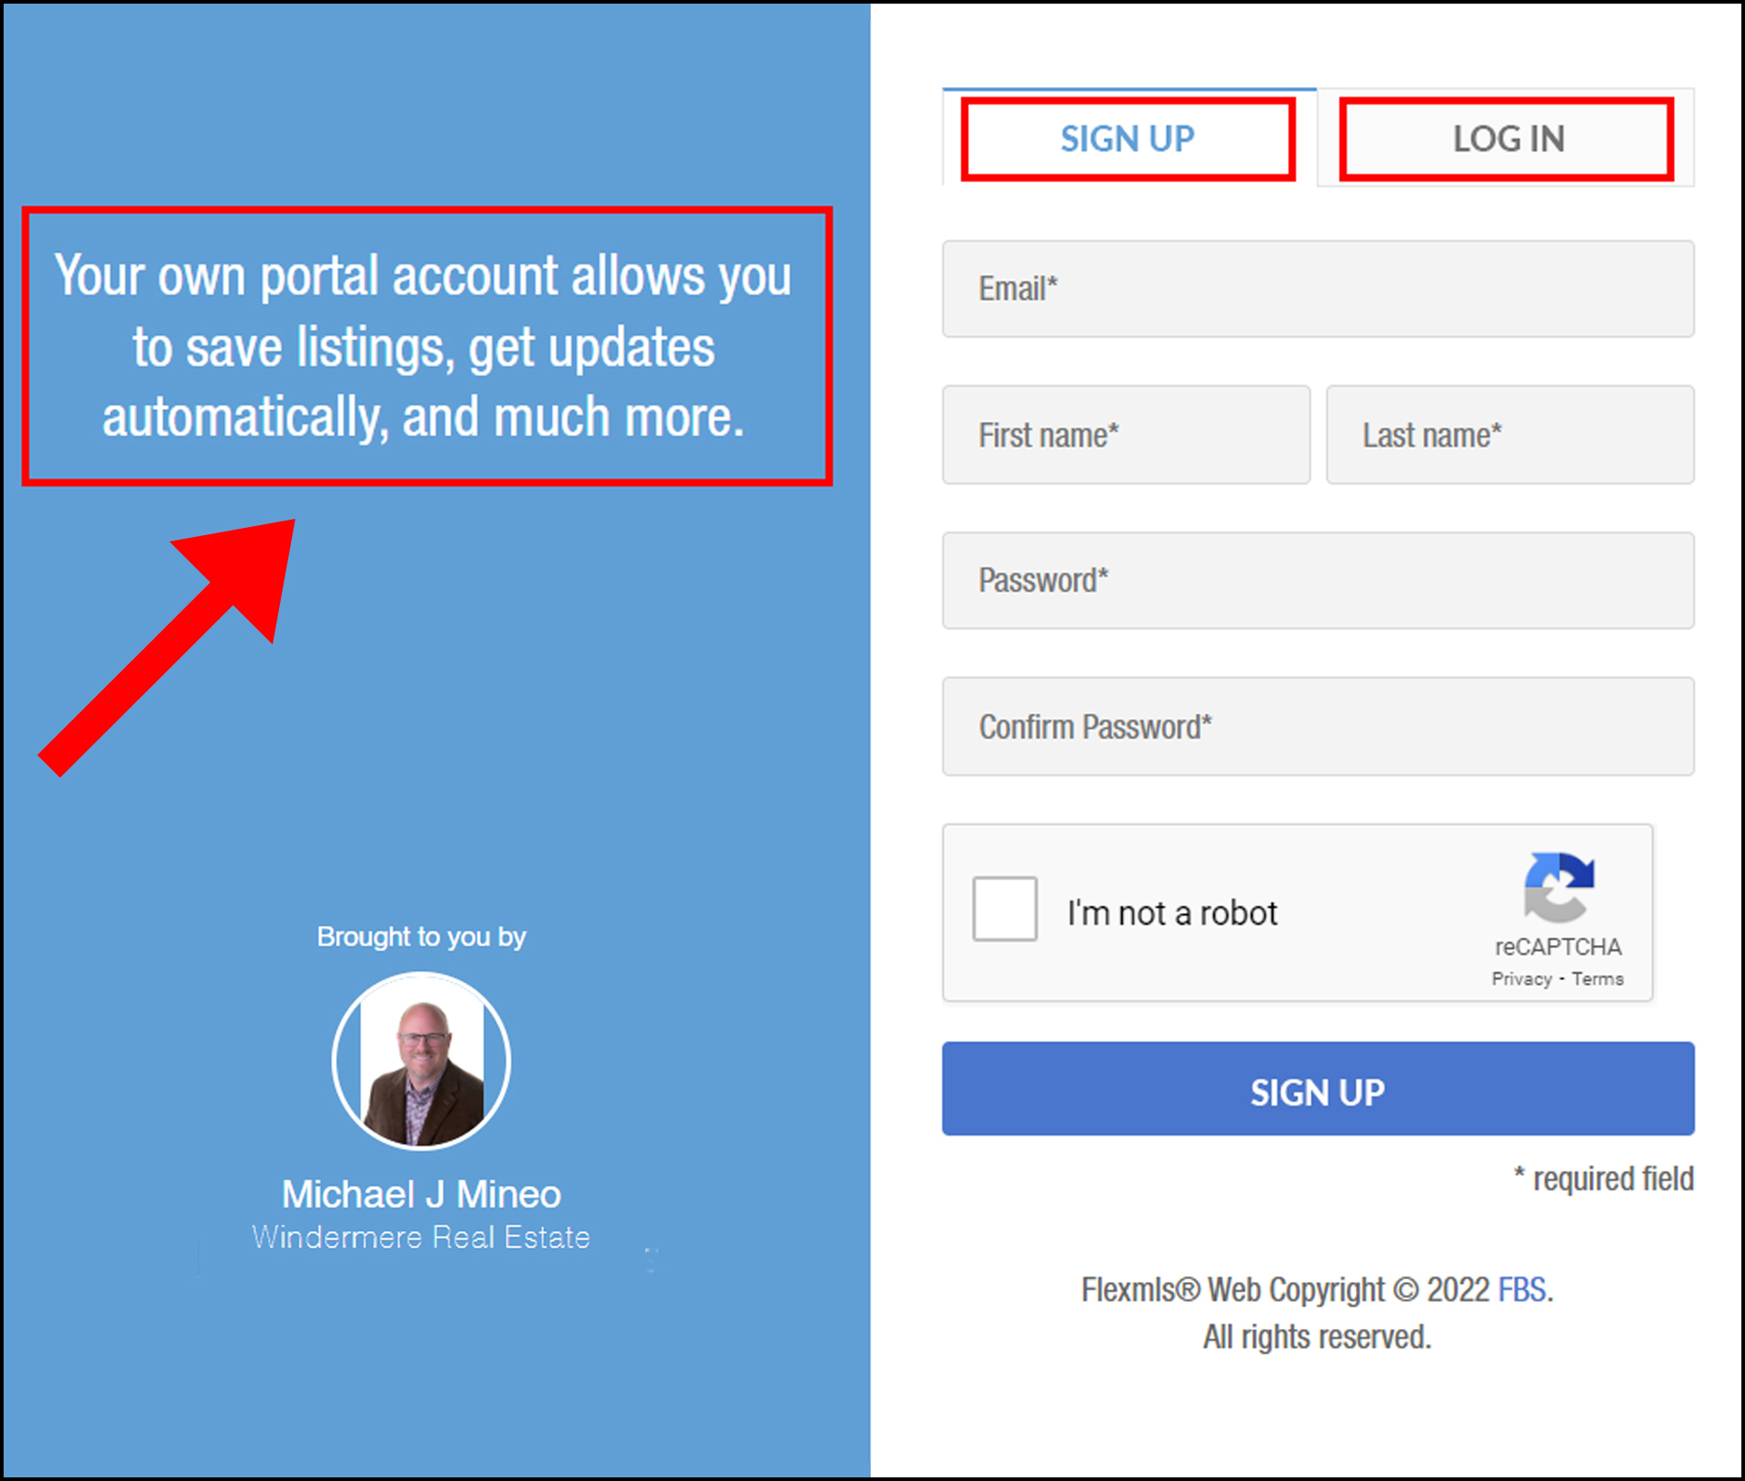Click Michael J Mineo's profile photo
The image size is (1745, 1481).
[x=422, y=1061]
